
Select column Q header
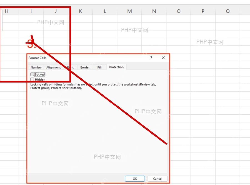[228, 11]
